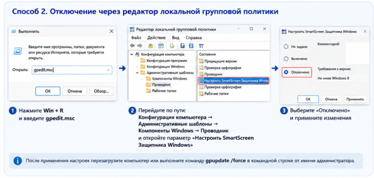Click the yellow document export toolbar icon
374x178 pixels.
[x=171, y=45]
